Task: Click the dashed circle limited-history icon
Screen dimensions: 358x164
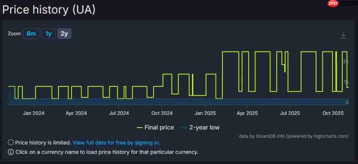Action: (x=11, y=143)
